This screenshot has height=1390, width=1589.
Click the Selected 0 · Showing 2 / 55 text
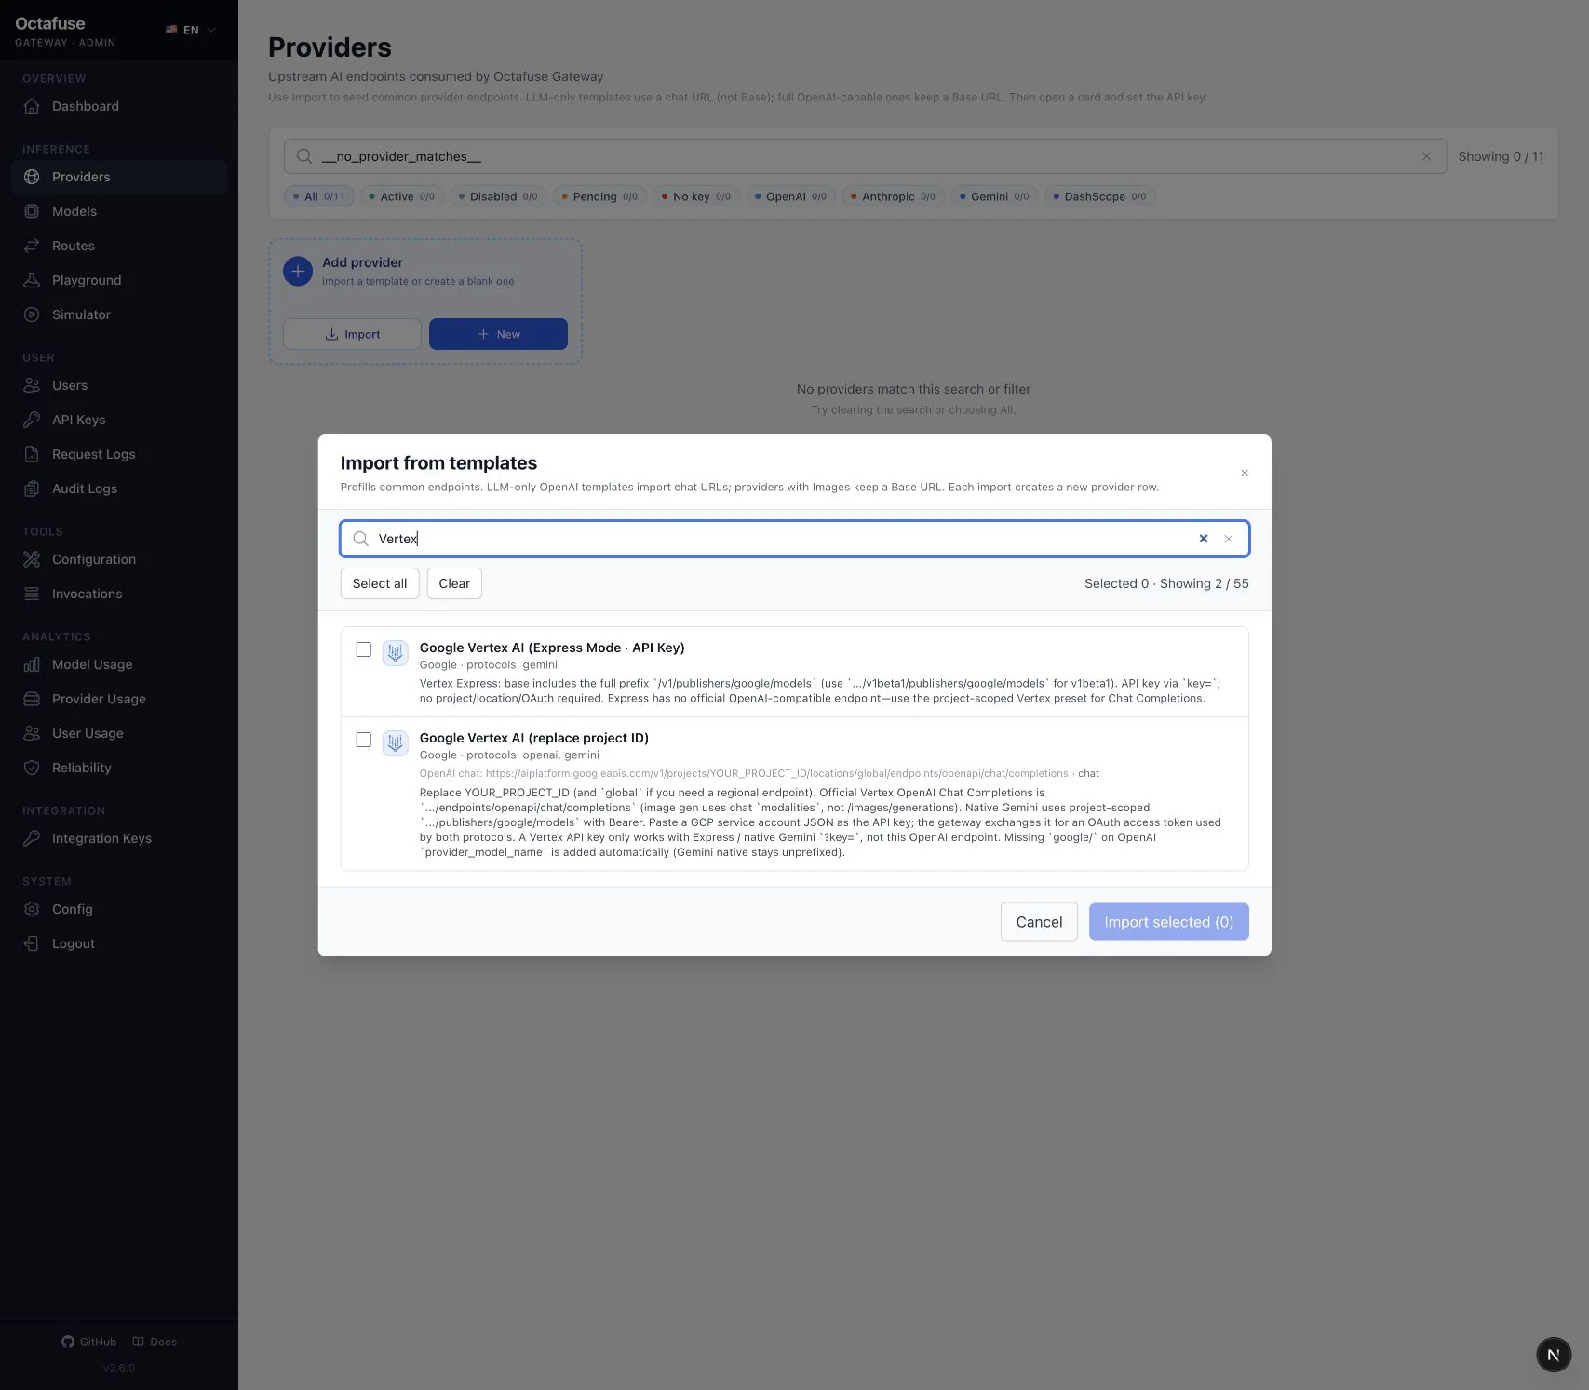click(1166, 583)
